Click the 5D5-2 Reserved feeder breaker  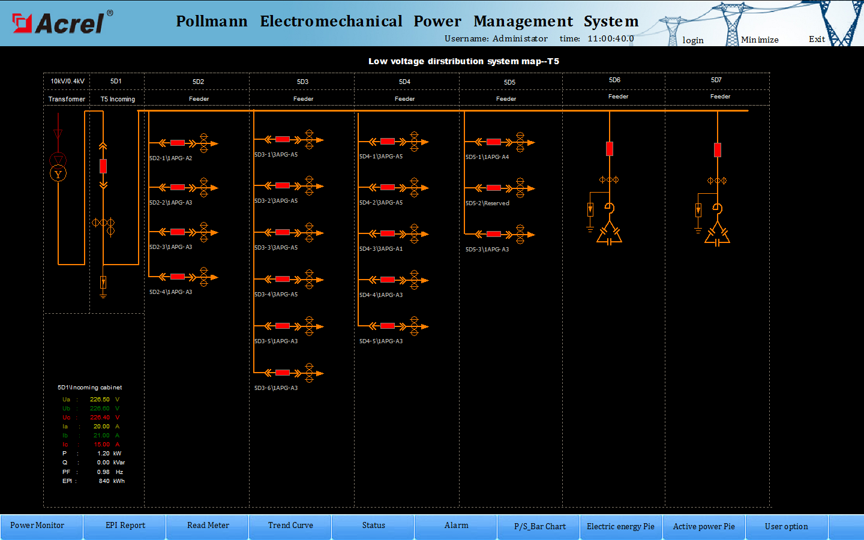(493, 188)
